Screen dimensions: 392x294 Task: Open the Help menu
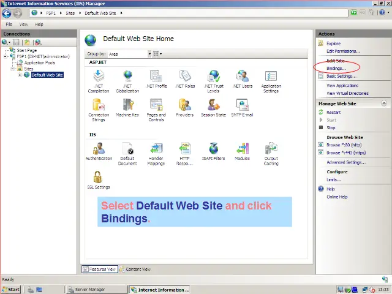point(39,24)
